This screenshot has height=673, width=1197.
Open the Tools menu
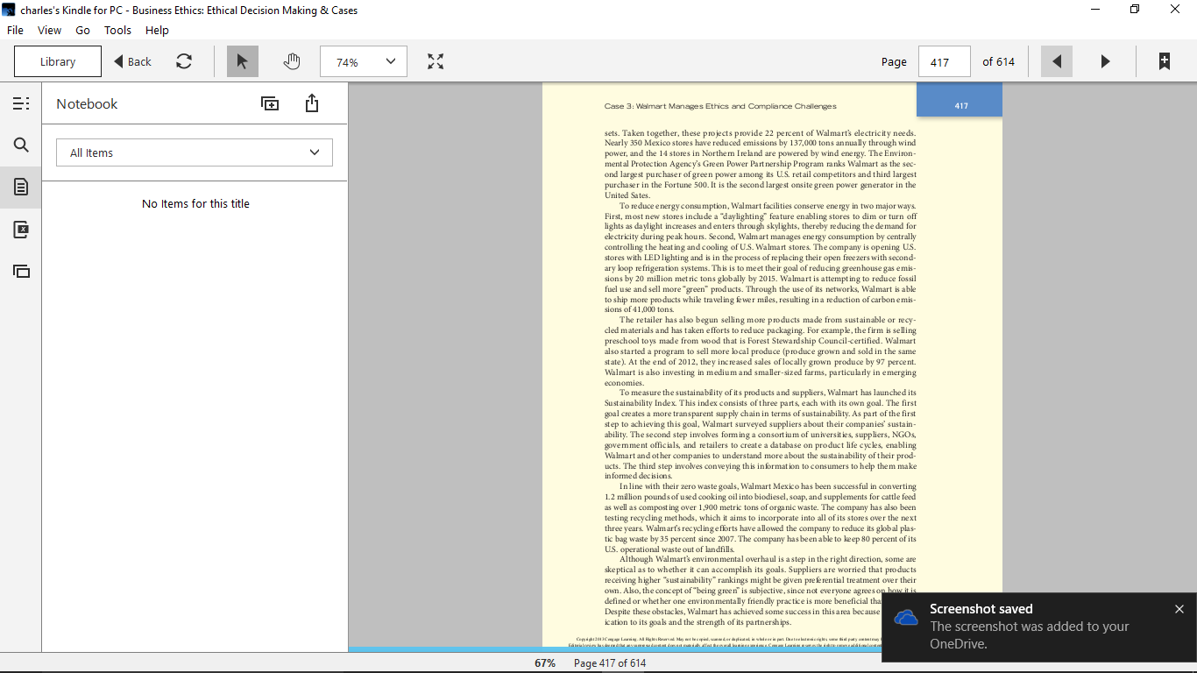point(117,30)
